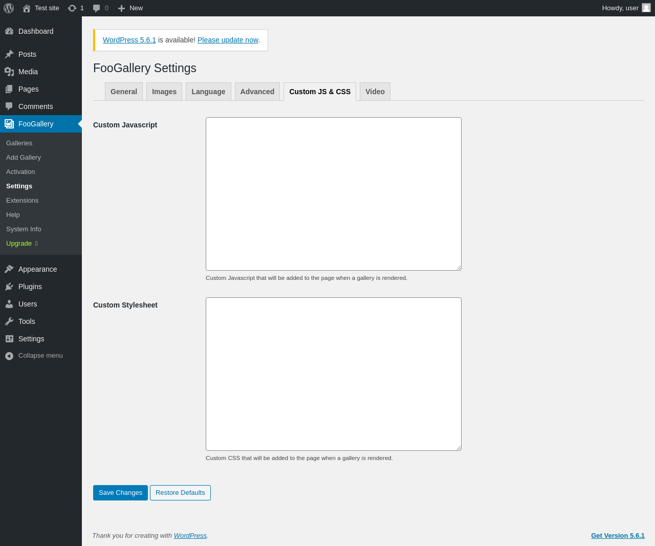
Task: Select the FooGallery menu item
Action: point(41,124)
